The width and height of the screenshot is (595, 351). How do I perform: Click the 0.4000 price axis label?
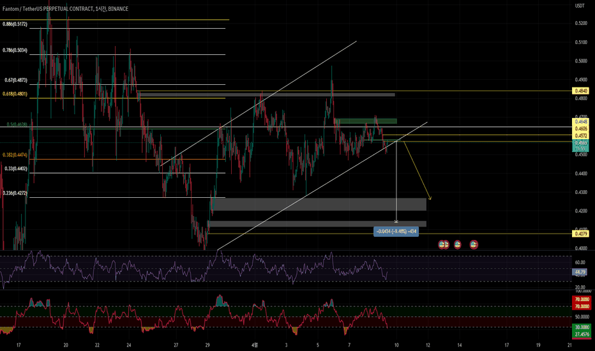point(581,248)
